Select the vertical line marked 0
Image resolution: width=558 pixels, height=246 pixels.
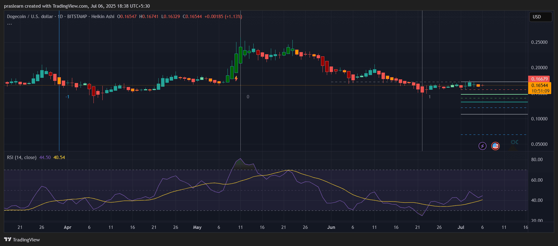tap(240, 116)
